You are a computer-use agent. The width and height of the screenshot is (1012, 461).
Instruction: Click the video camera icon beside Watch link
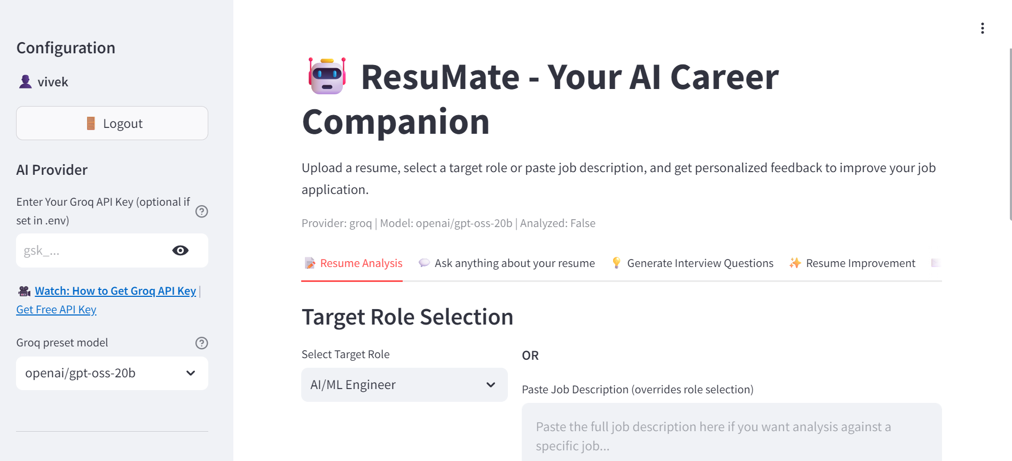coord(24,291)
